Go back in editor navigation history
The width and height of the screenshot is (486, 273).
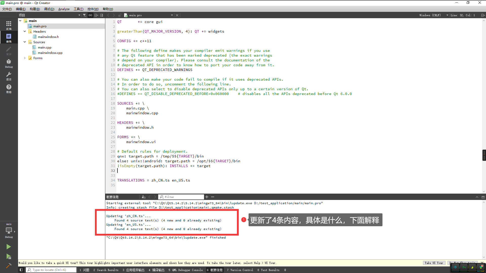[108, 15]
